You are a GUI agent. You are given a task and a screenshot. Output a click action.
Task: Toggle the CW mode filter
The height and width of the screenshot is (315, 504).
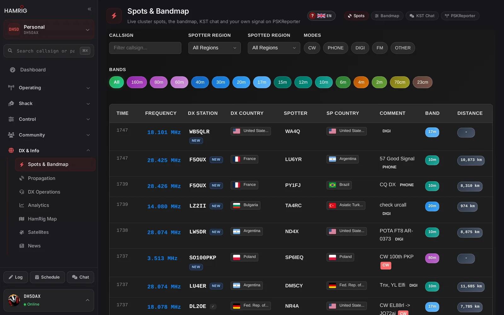pos(312,48)
